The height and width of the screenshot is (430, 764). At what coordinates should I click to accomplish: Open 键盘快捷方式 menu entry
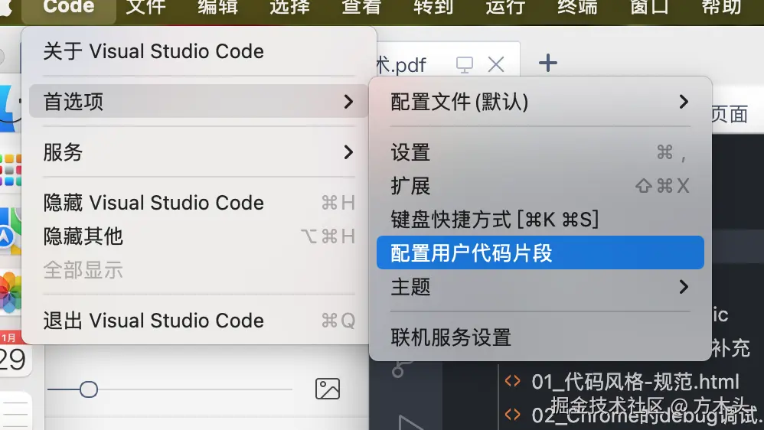tap(540, 219)
